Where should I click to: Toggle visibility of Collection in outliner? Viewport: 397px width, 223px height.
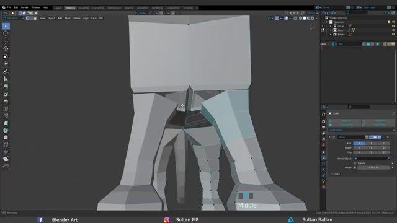393,22
